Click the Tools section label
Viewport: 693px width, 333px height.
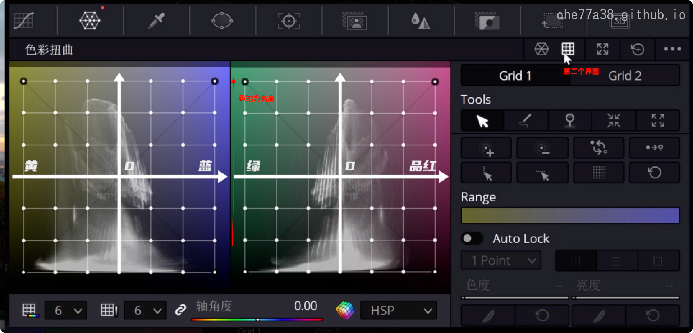tap(476, 99)
